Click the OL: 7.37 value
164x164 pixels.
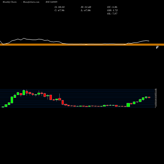pos(112,13)
